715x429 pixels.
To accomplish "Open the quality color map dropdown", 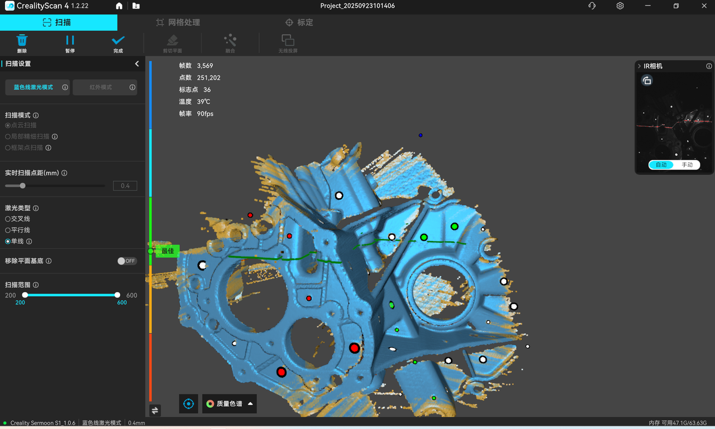I will pyautogui.click(x=229, y=403).
